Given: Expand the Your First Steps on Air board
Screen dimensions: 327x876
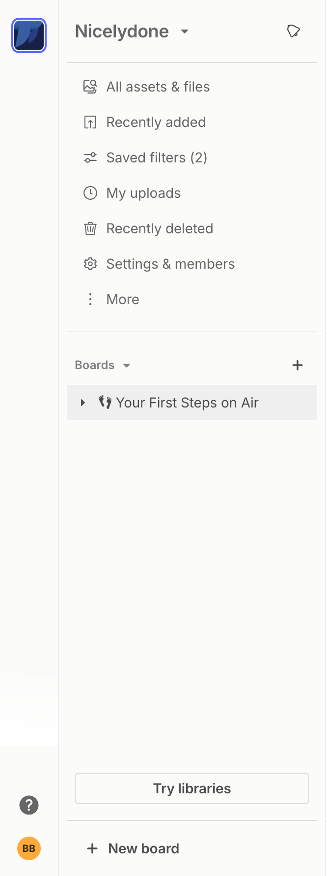Looking at the screenshot, I should (x=82, y=402).
